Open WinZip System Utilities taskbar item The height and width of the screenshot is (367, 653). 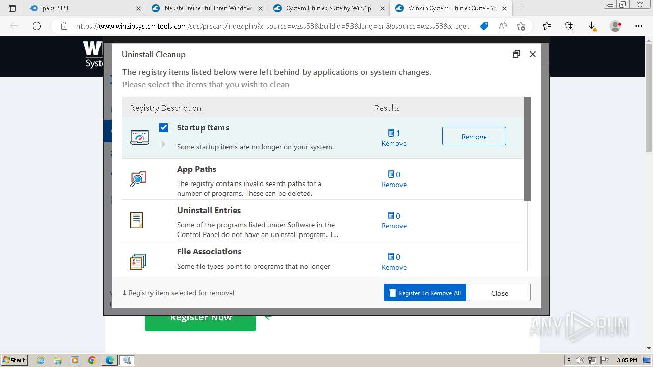(127, 360)
